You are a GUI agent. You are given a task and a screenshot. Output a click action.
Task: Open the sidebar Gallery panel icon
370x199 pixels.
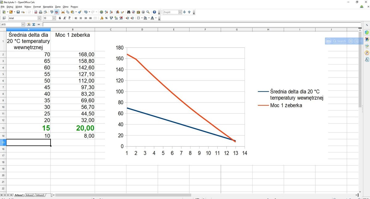(367, 46)
